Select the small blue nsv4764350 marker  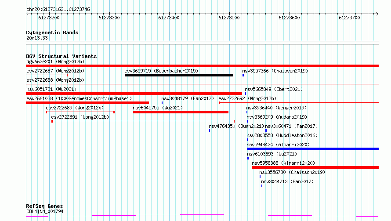210,130
